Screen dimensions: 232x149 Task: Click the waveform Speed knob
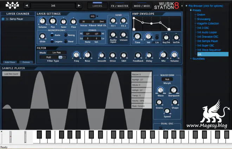167,111
